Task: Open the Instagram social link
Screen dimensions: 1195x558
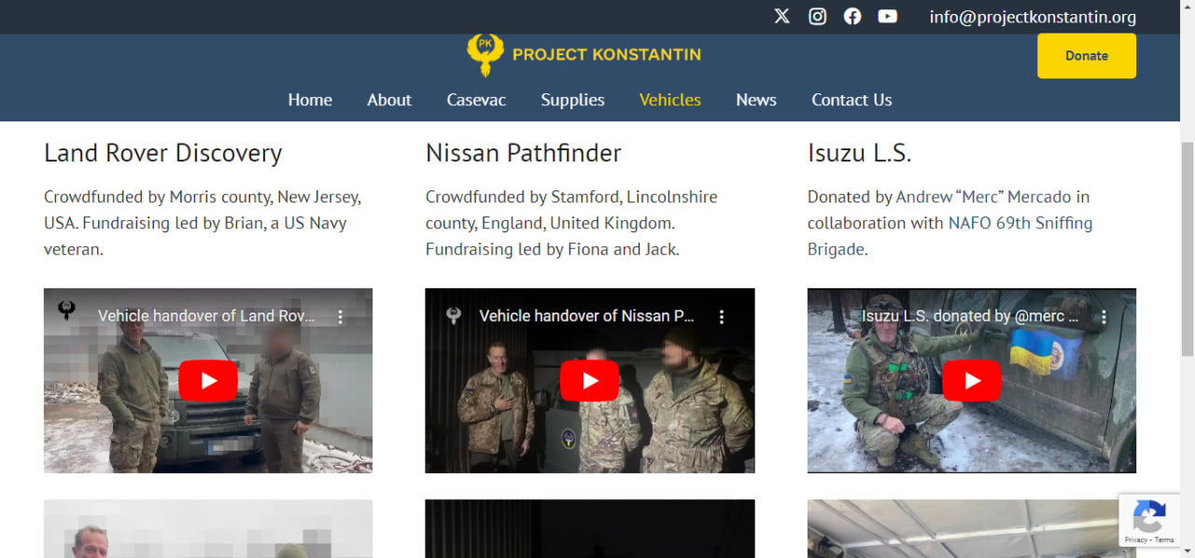Action: (x=817, y=16)
